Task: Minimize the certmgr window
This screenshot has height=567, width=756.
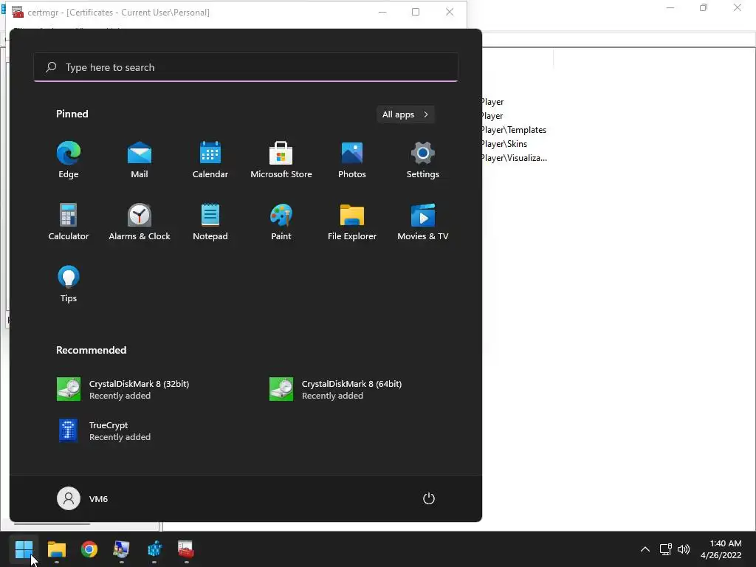Action: coord(382,12)
